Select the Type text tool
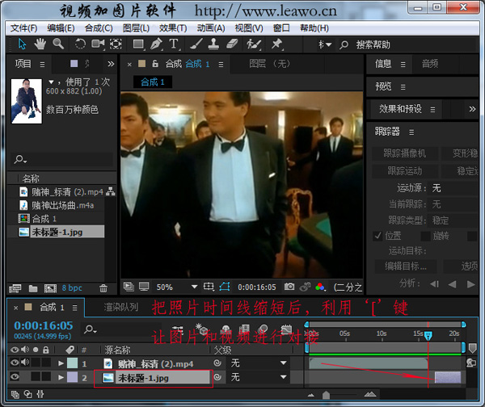 point(174,44)
